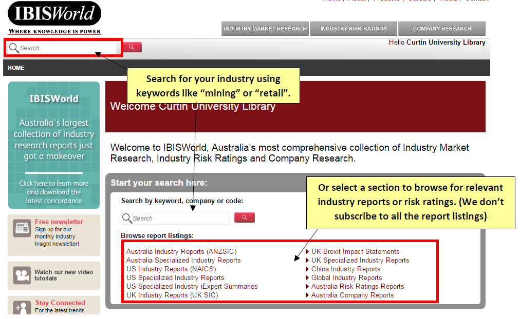
Task: Click the video camera icon for tutorials
Action: [x=22, y=275]
